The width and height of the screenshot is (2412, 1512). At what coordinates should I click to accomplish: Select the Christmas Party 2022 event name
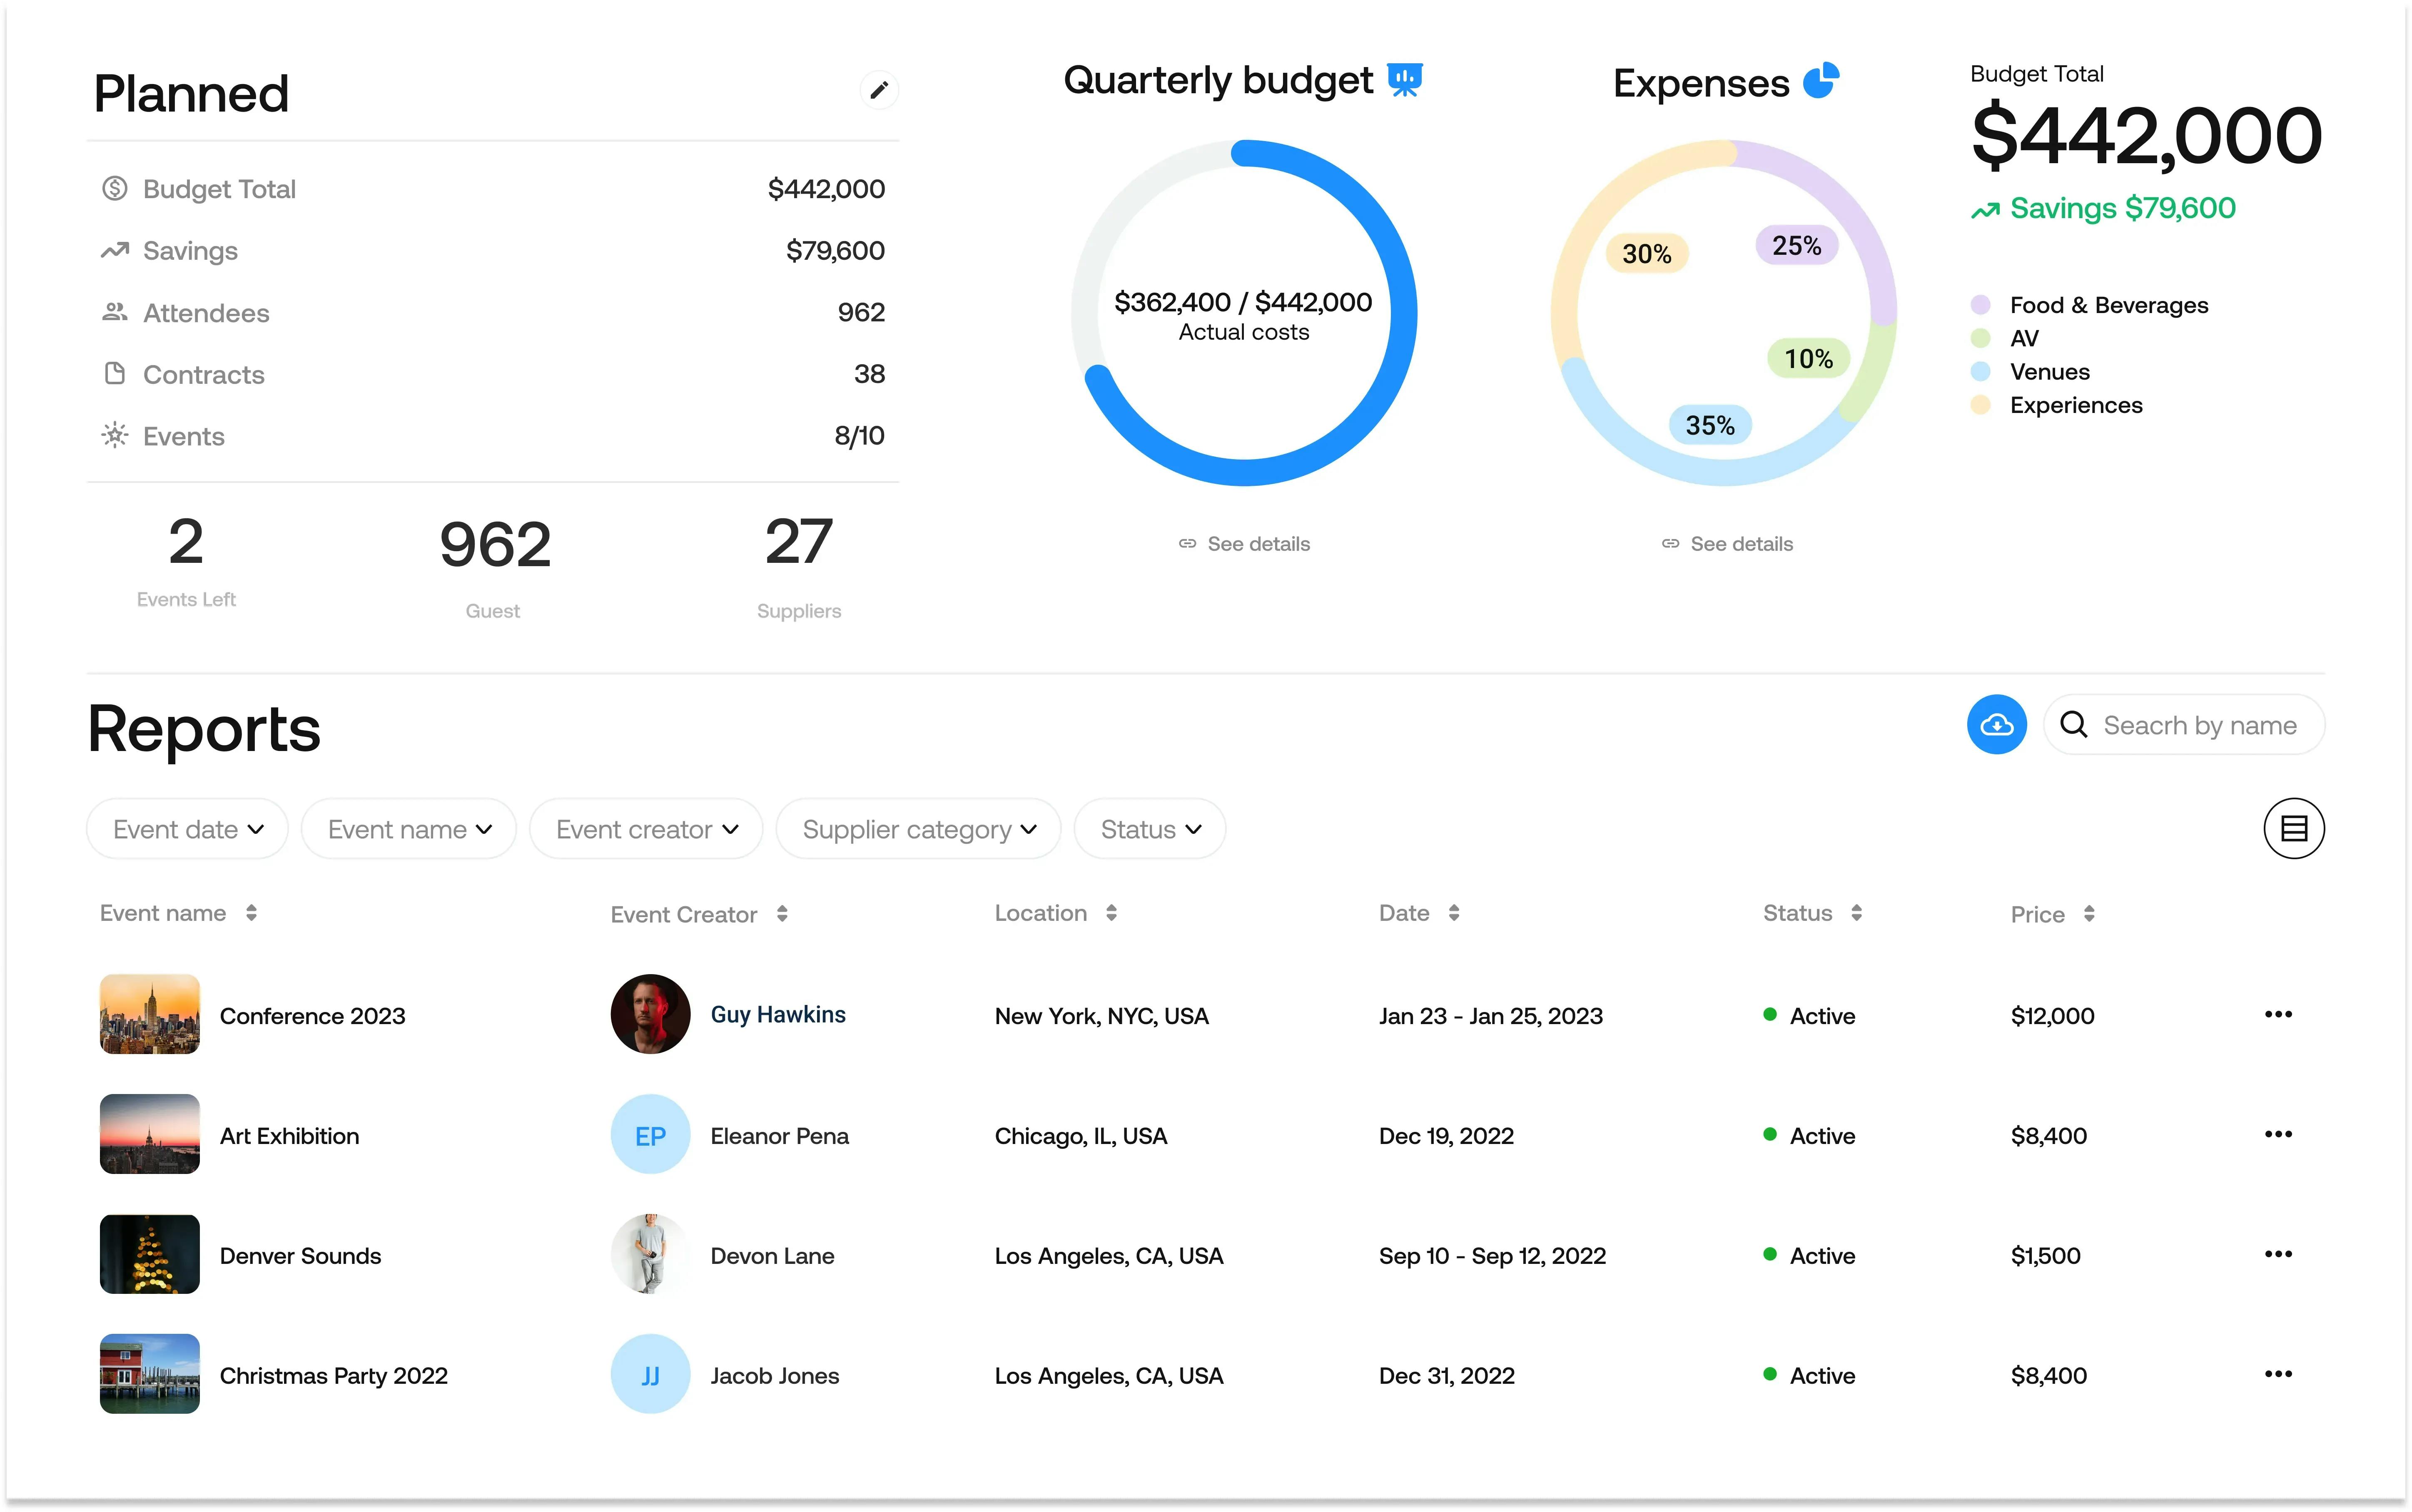pyautogui.click(x=334, y=1376)
